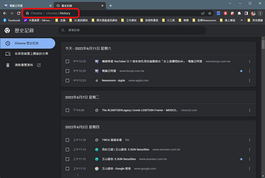Click the 搜尋記錄 search field

coord(132,30)
